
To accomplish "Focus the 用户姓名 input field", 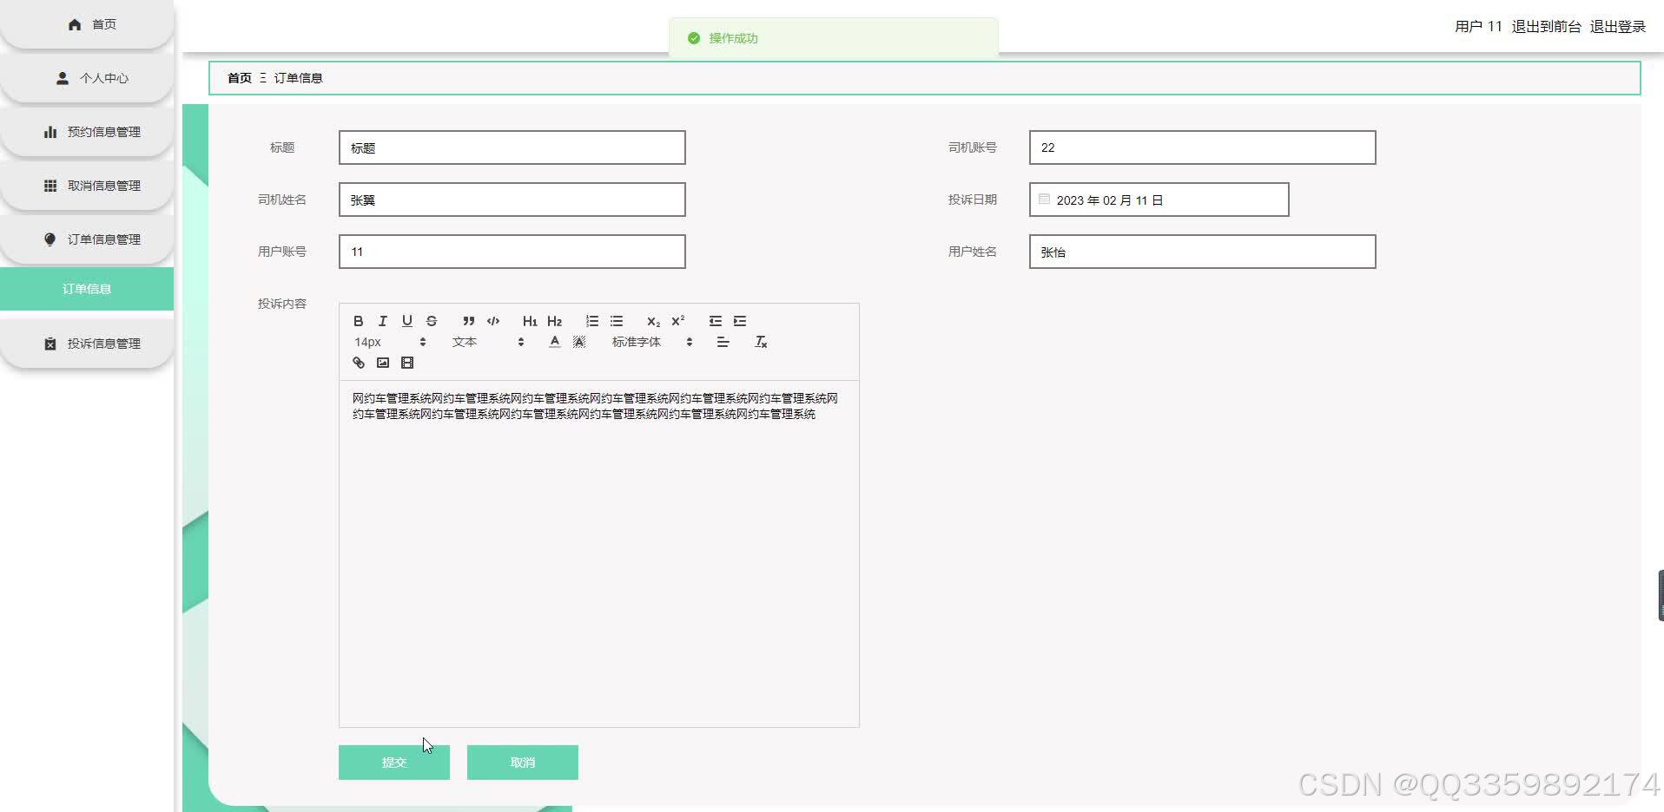I will 1203,252.
